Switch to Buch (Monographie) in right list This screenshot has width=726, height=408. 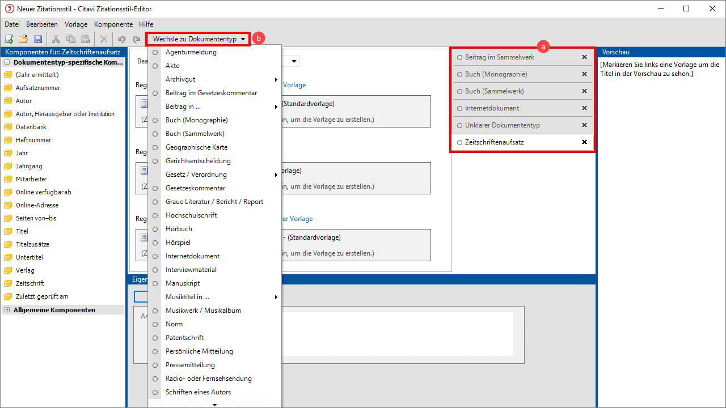pos(496,74)
